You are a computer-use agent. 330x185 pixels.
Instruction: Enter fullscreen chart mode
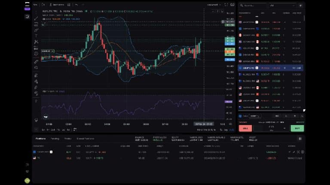[226, 5]
